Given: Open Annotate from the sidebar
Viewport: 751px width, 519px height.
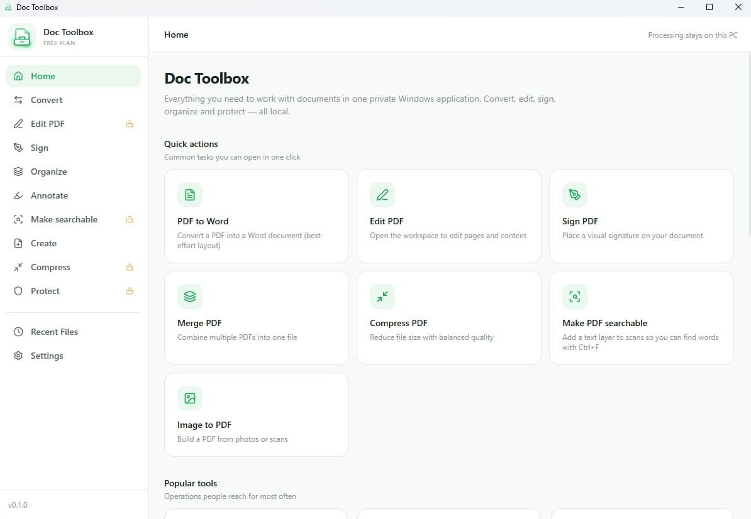Looking at the screenshot, I should (74, 195).
